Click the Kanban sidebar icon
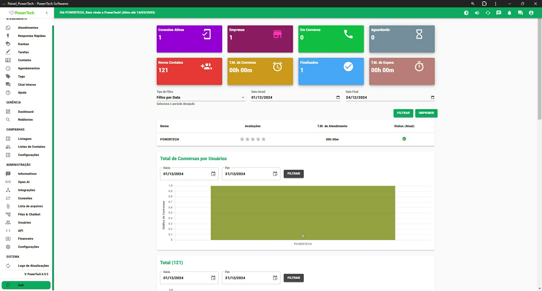The image size is (542, 291). pos(8,44)
